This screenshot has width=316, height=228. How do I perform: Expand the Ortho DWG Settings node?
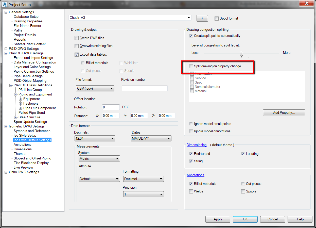point(6,172)
